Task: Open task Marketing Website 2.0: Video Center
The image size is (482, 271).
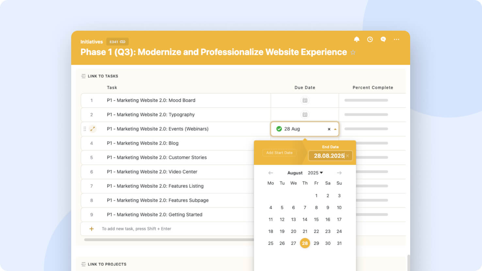Action: [152, 172]
